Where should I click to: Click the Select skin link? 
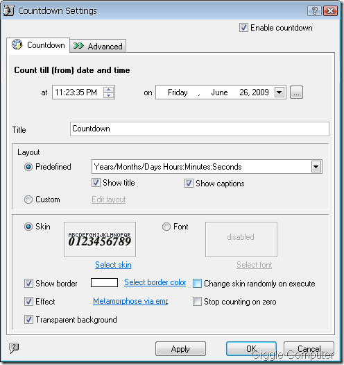(x=113, y=265)
